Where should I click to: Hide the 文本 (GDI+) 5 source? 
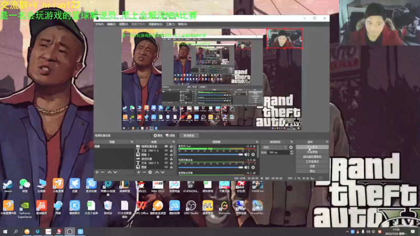pos(166,163)
